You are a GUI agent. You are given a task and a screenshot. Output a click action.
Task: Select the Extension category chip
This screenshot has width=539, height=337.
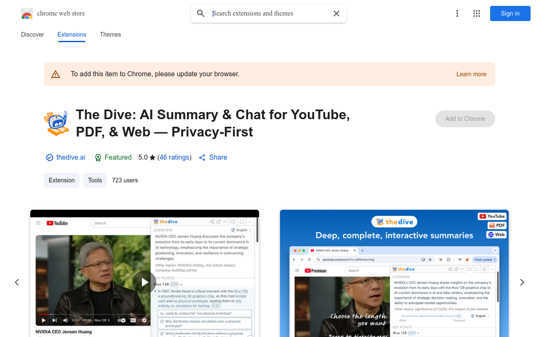61,180
